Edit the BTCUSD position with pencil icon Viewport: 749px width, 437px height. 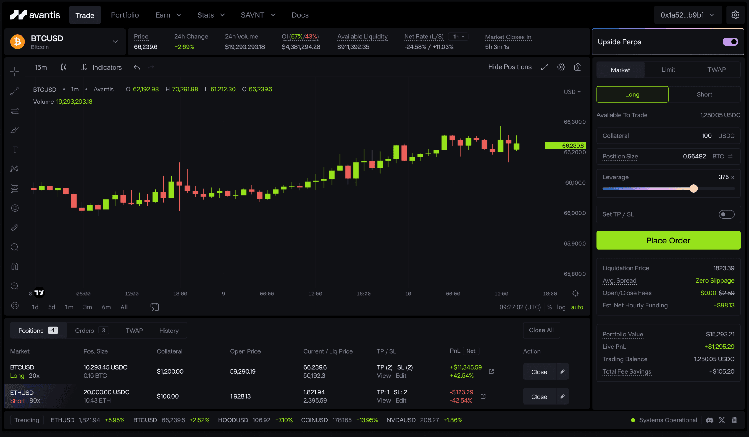pyautogui.click(x=562, y=371)
